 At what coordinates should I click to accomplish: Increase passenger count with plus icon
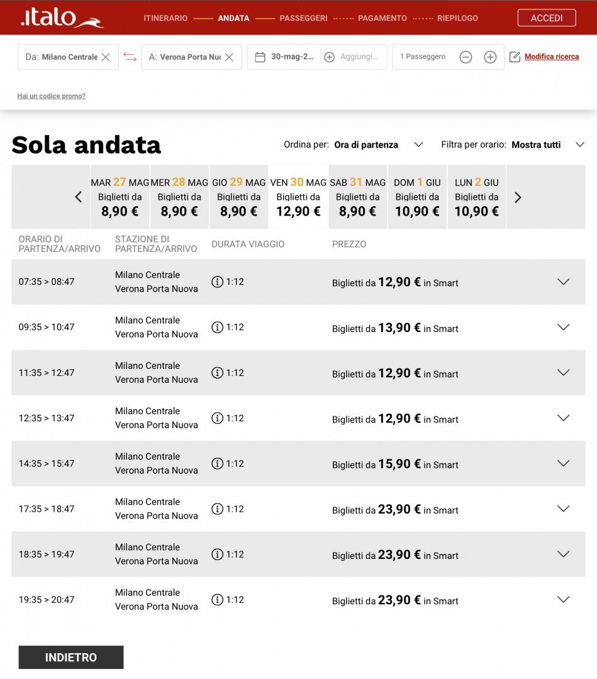[490, 57]
